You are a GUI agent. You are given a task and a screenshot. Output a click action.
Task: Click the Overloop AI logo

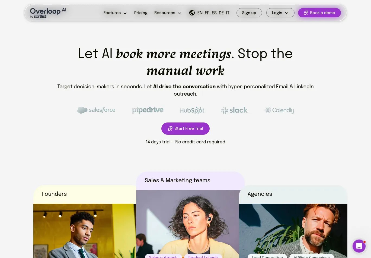click(48, 13)
